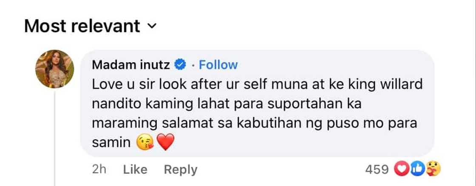
Task: View the 459 reactions count
Action: click(x=377, y=170)
